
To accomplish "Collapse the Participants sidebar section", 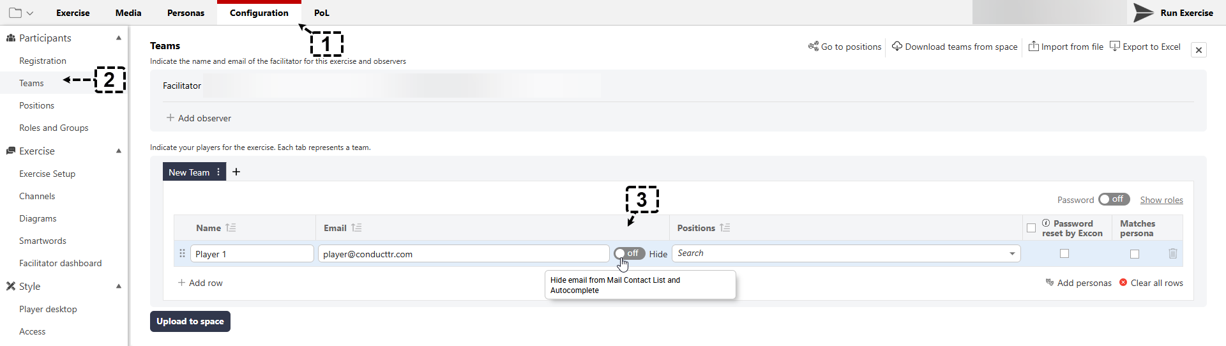I will (119, 38).
